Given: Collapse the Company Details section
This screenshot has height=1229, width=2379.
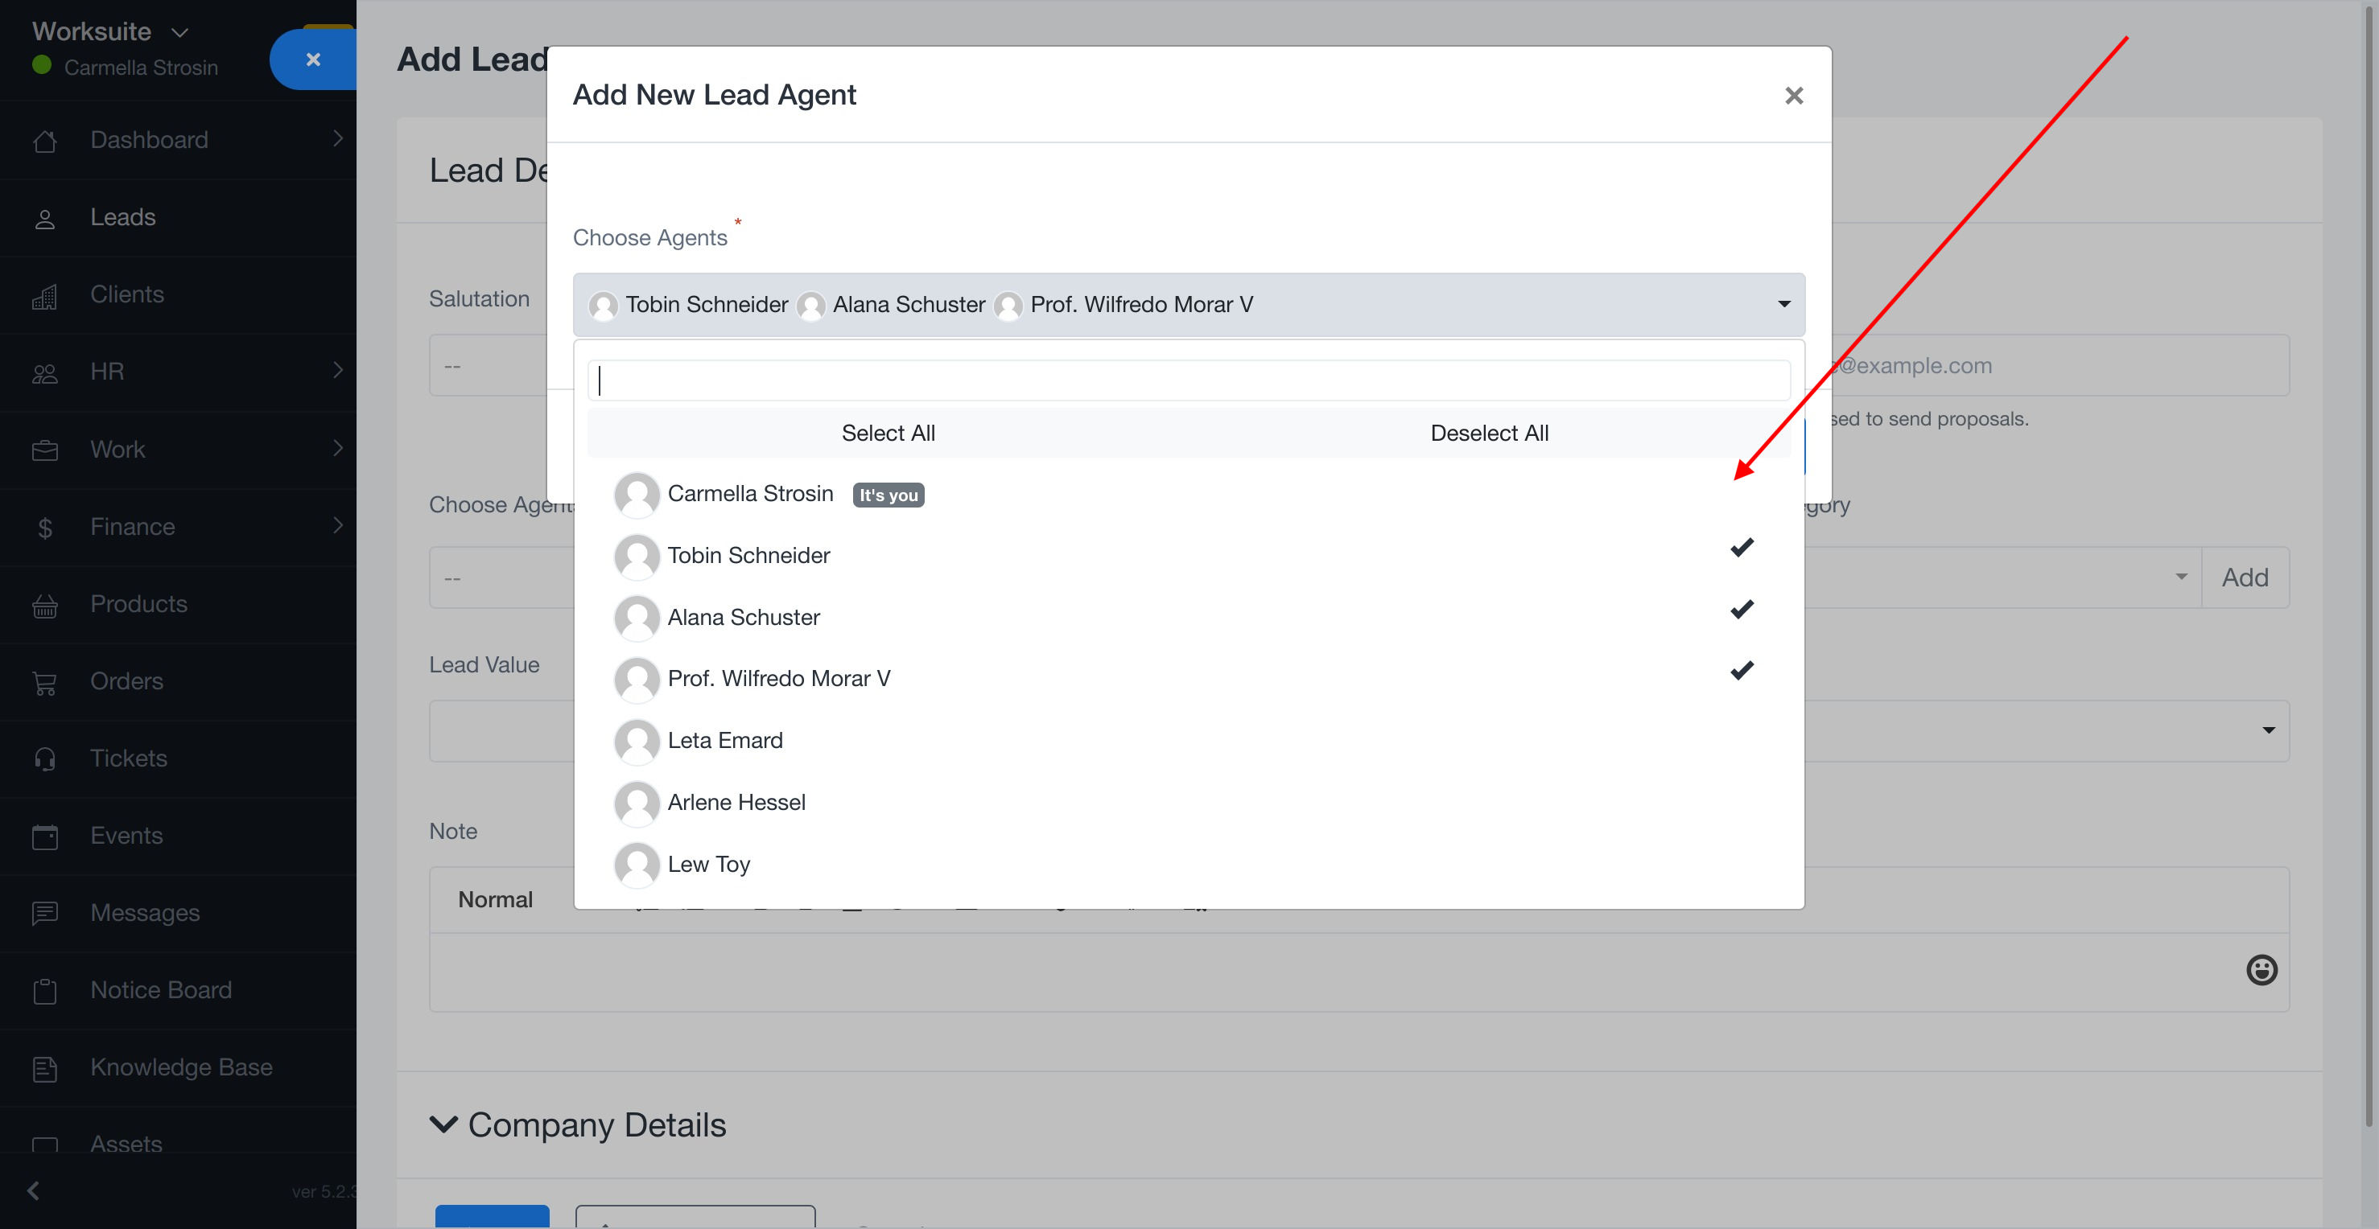Looking at the screenshot, I should pyautogui.click(x=444, y=1124).
